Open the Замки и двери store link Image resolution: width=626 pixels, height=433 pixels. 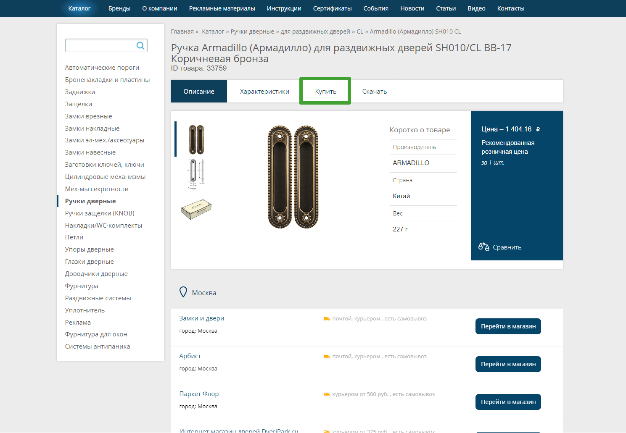[x=202, y=318]
